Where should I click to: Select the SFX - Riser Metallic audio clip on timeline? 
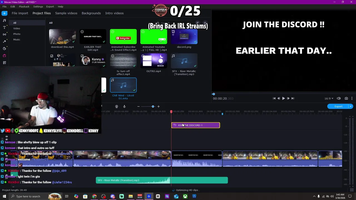[x=162, y=180]
